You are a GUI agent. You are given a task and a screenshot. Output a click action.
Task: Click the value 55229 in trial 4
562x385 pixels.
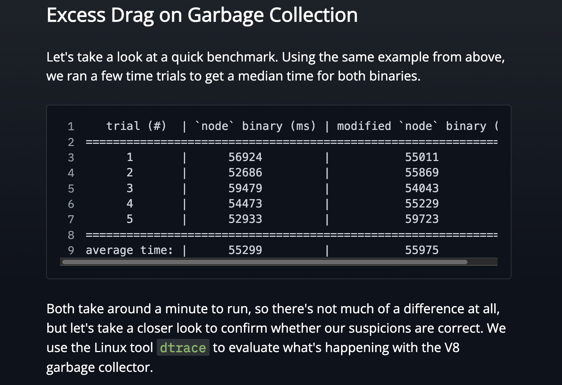(422, 204)
